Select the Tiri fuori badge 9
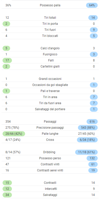This screenshot has width=100, height=203. click(94, 30)
